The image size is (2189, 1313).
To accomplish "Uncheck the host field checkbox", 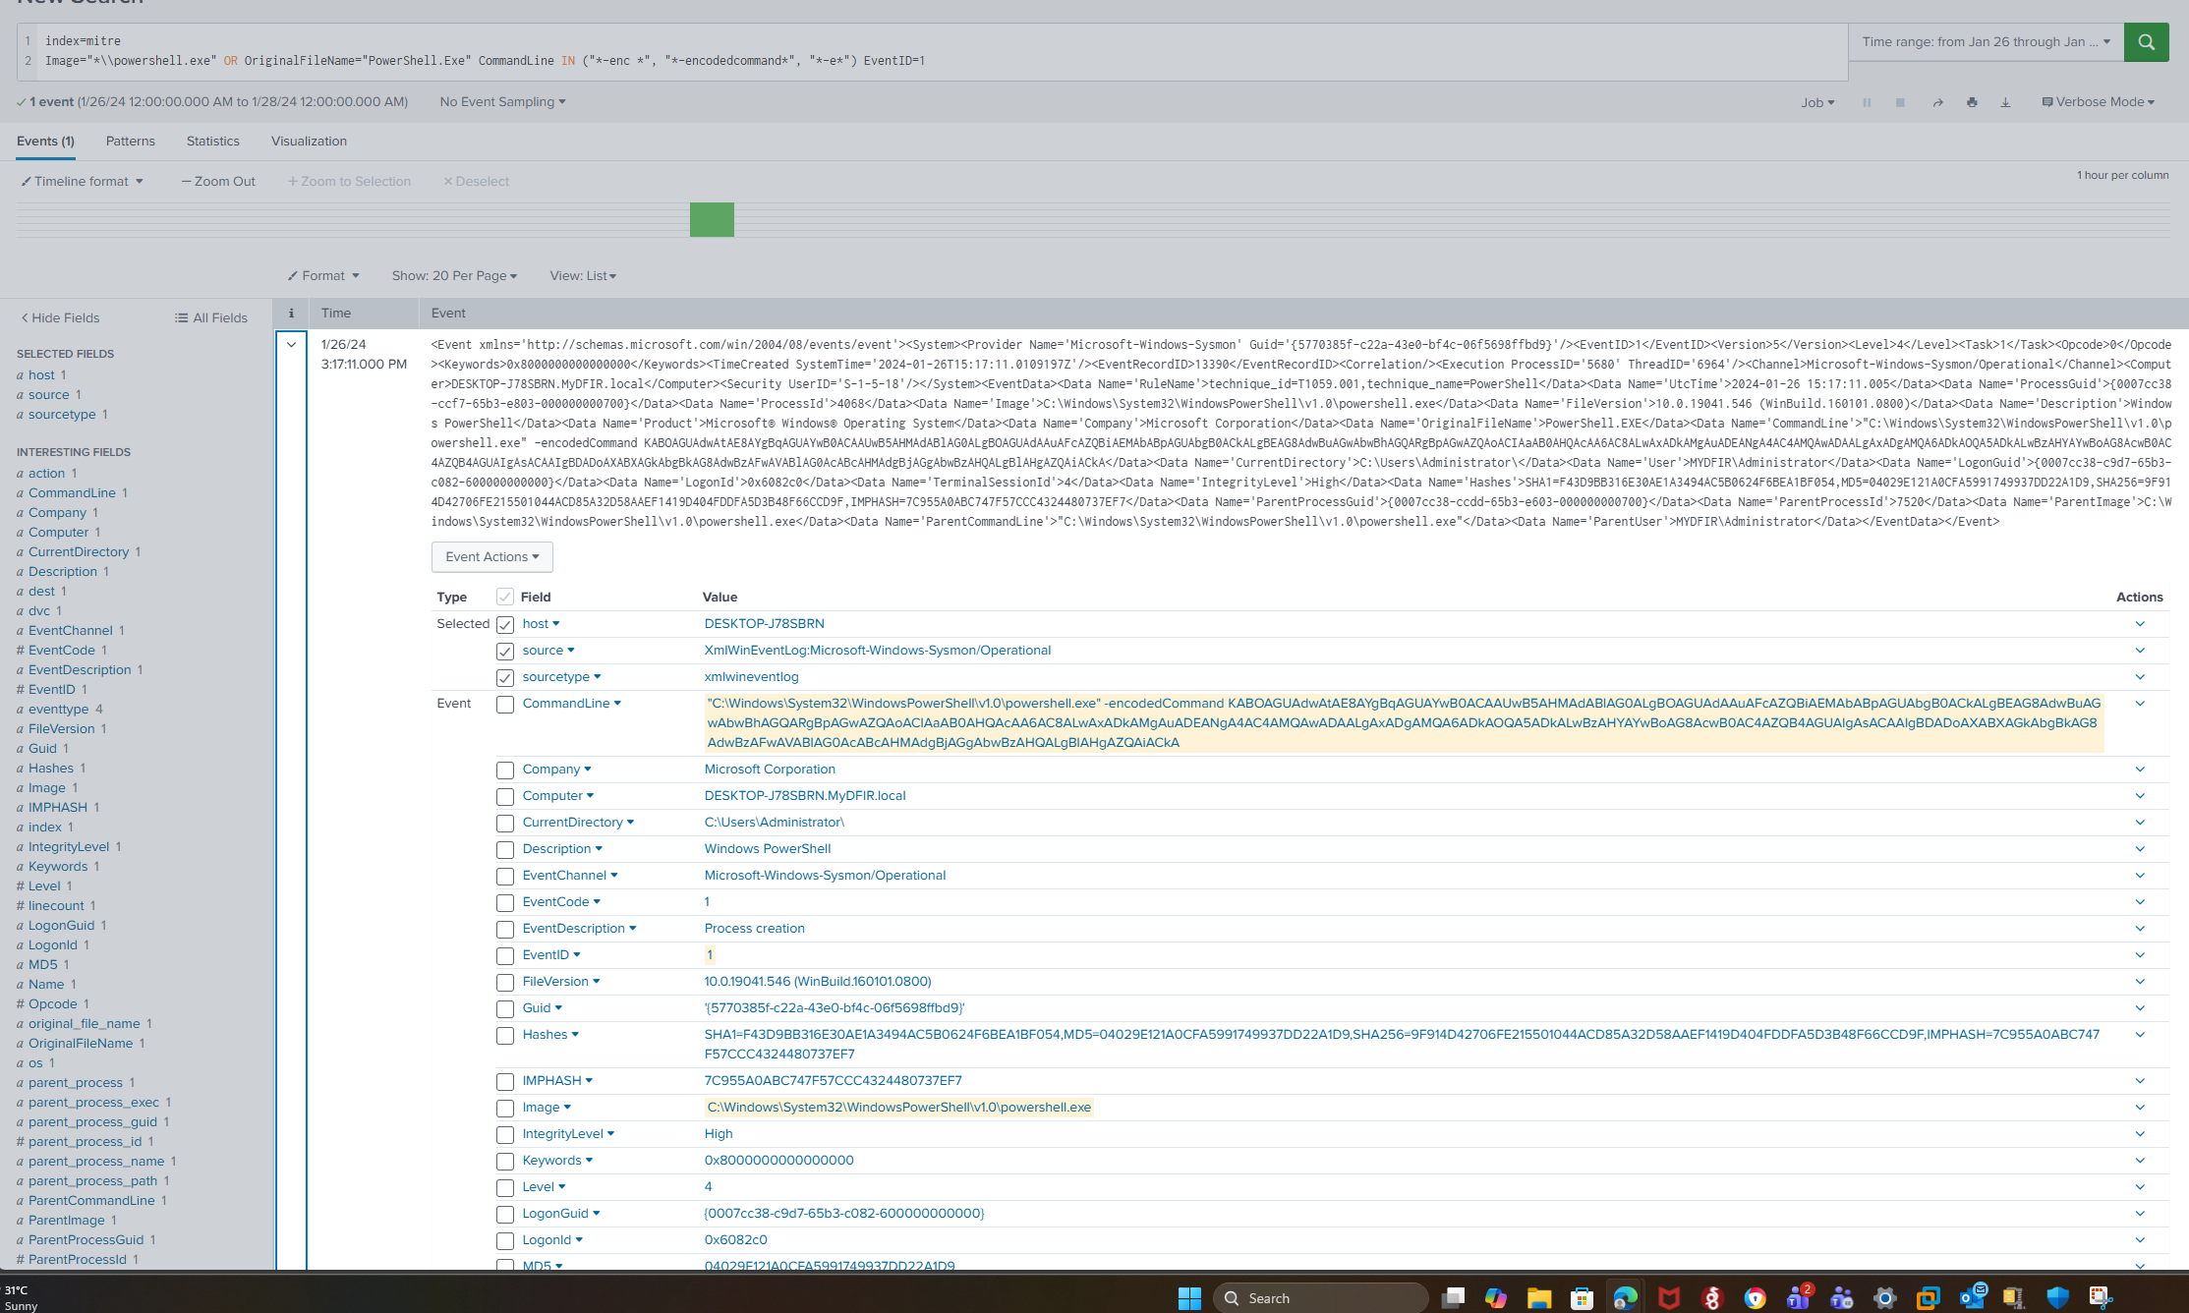I will (x=505, y=625).
